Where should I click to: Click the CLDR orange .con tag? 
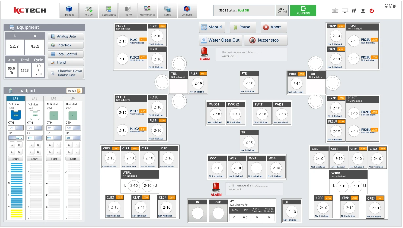pyautogui.click(x=172, y=197)
